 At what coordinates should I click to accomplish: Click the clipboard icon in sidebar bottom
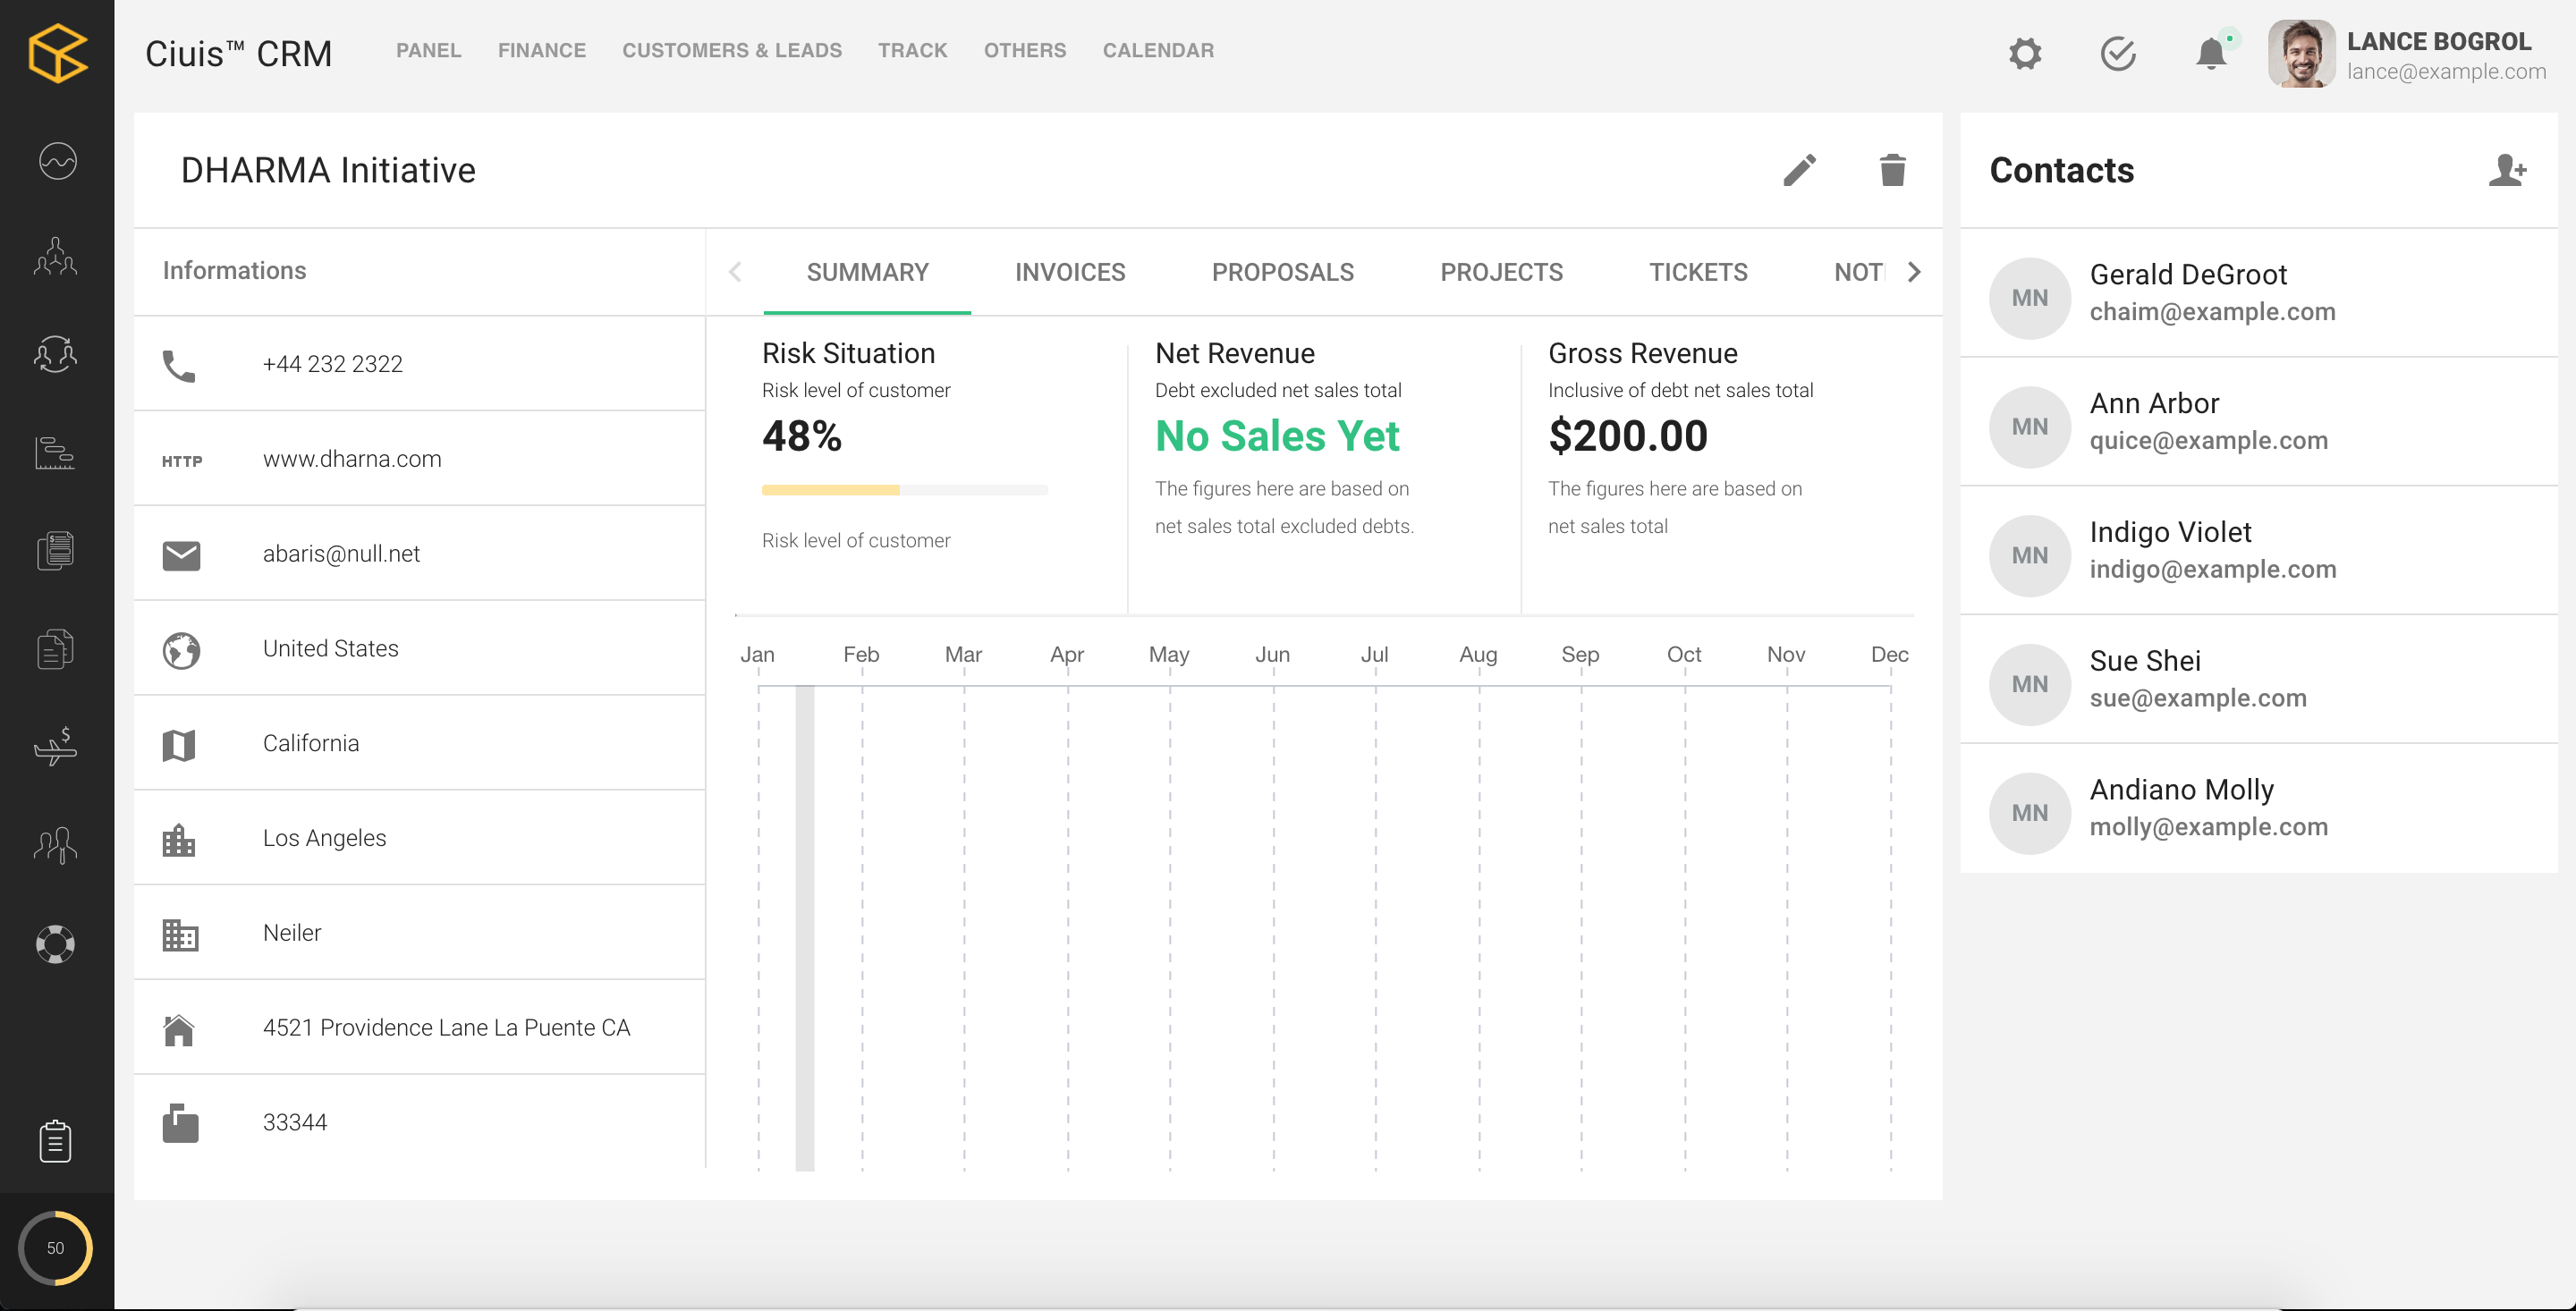(x=55, y=1141)
